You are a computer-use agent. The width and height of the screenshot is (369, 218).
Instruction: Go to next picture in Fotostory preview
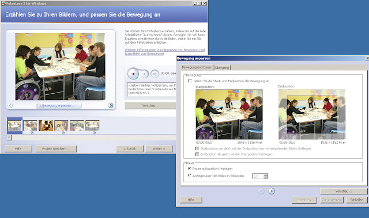tap(111, 106)
